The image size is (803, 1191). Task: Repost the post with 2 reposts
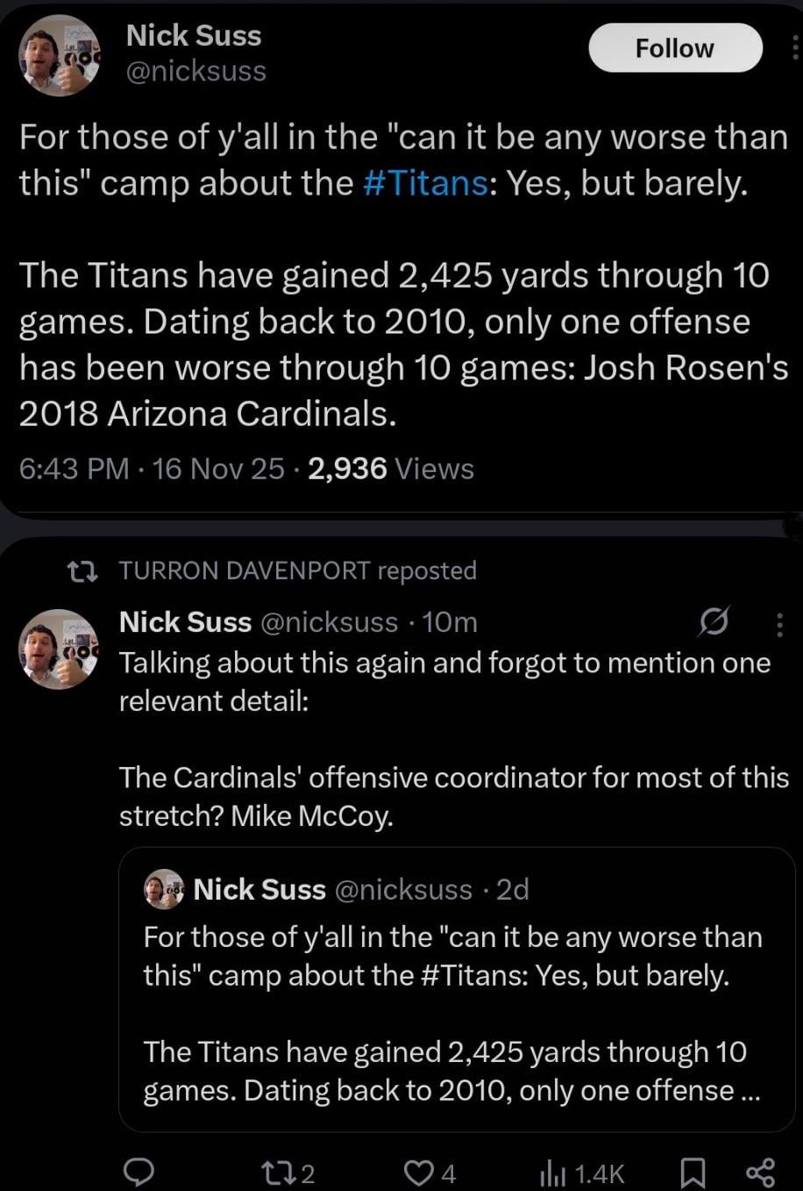(288, 1173)
